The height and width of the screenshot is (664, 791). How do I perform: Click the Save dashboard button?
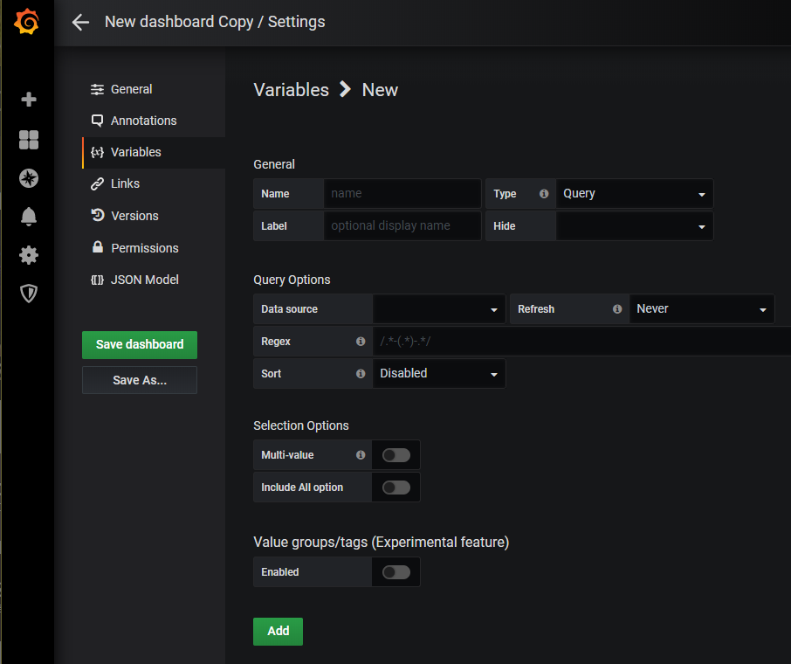140,345
